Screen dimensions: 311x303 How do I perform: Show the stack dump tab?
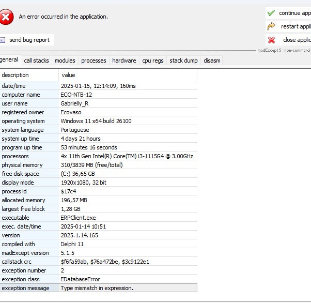[x=183, y=60]
